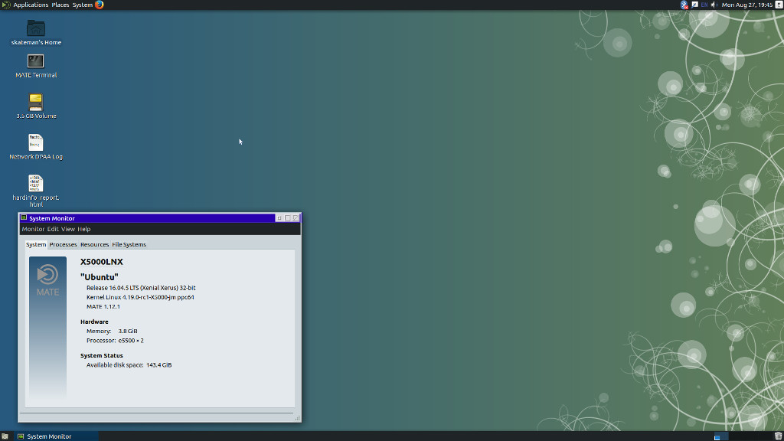Open the Places menu in the top panel
The height and width of the screenshot is (441, 784).
pyautogui.click(x=60, y=5)
